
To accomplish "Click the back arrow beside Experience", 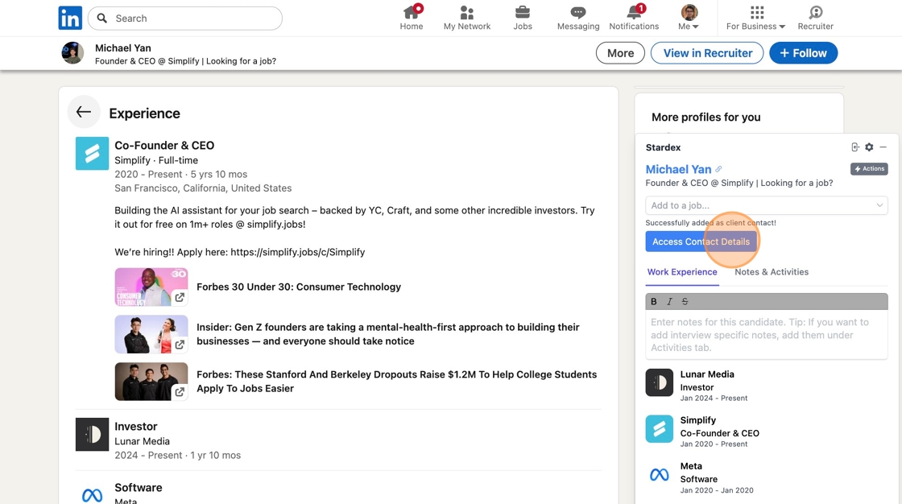I will tap(84, 113).
